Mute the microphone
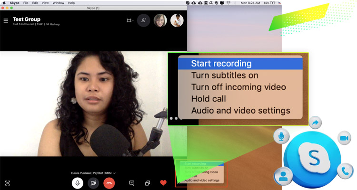Image resolution: width=357 pixels, height=190 pixels. (78, 183)
